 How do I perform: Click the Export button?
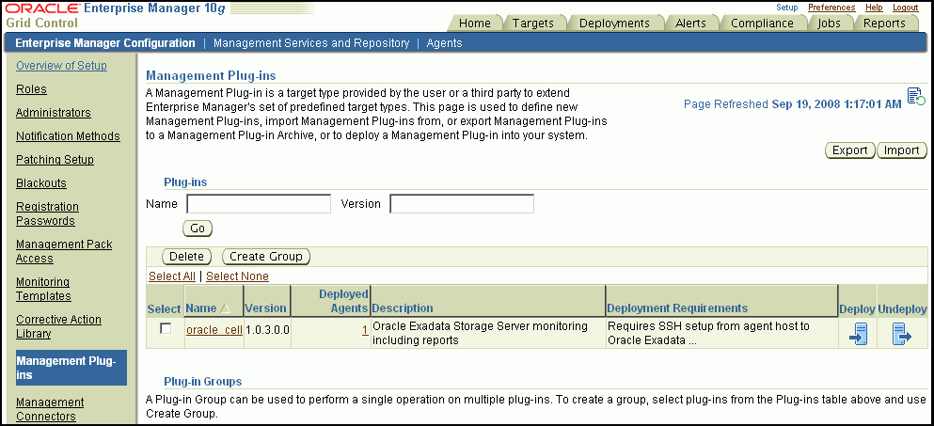tap(850, 150)
